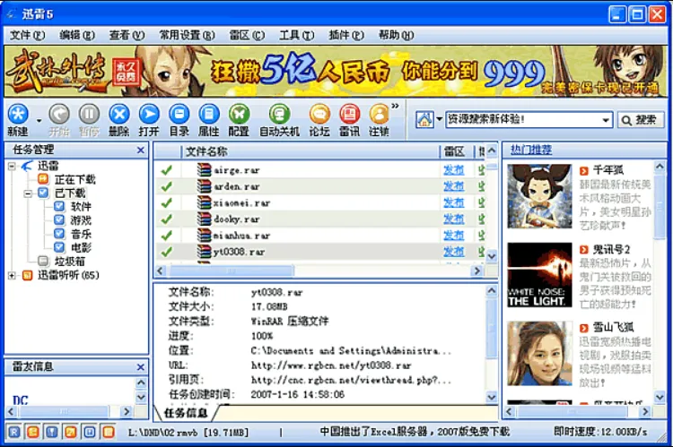
Task: Open the 千年狐 recommendation title
Action: click(x=607, y=170)
